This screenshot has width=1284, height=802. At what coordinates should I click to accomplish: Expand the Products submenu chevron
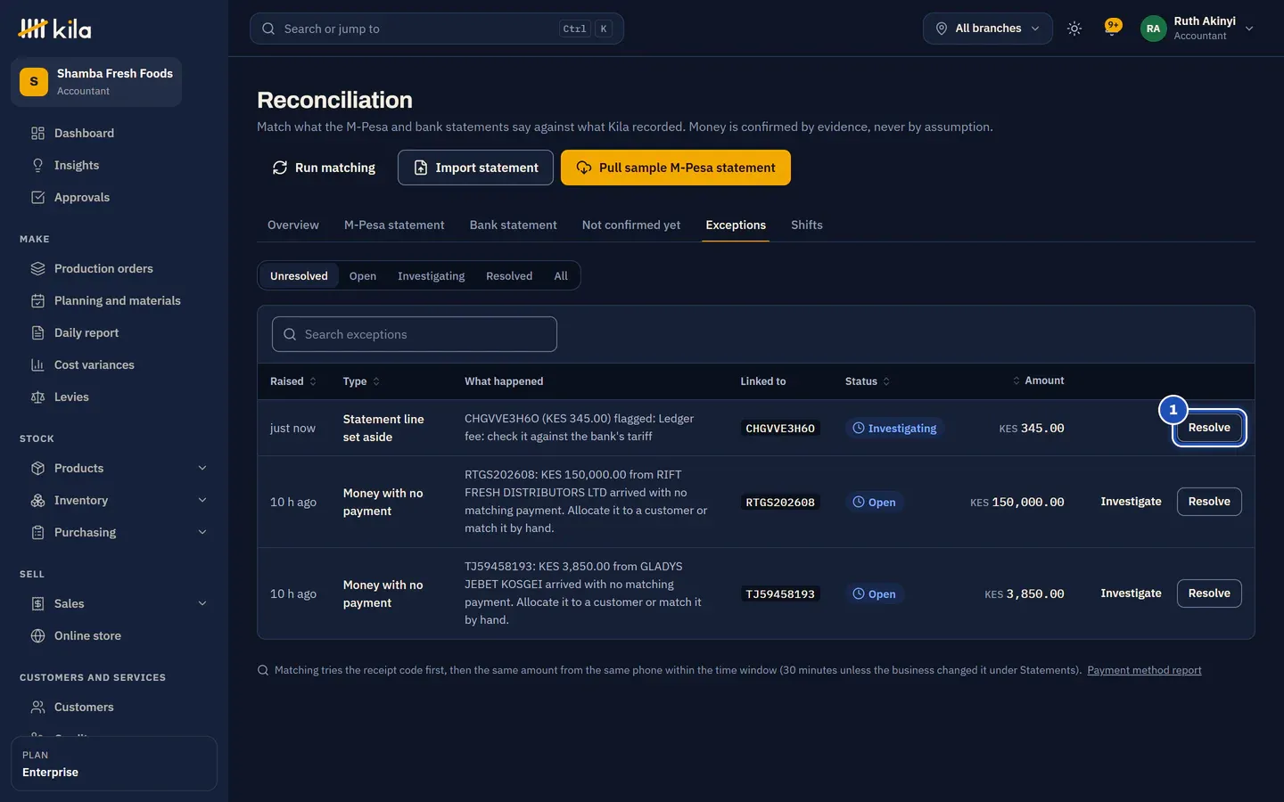[202, 469]
